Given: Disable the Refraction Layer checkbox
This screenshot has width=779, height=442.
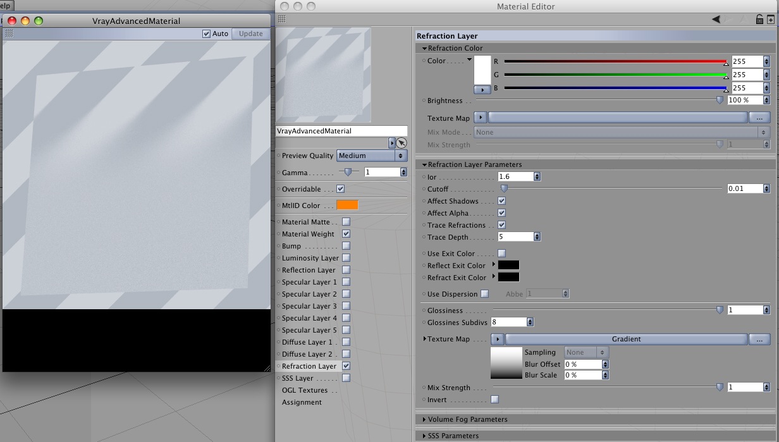Looking at the screenshot, I should pos(346,366).
